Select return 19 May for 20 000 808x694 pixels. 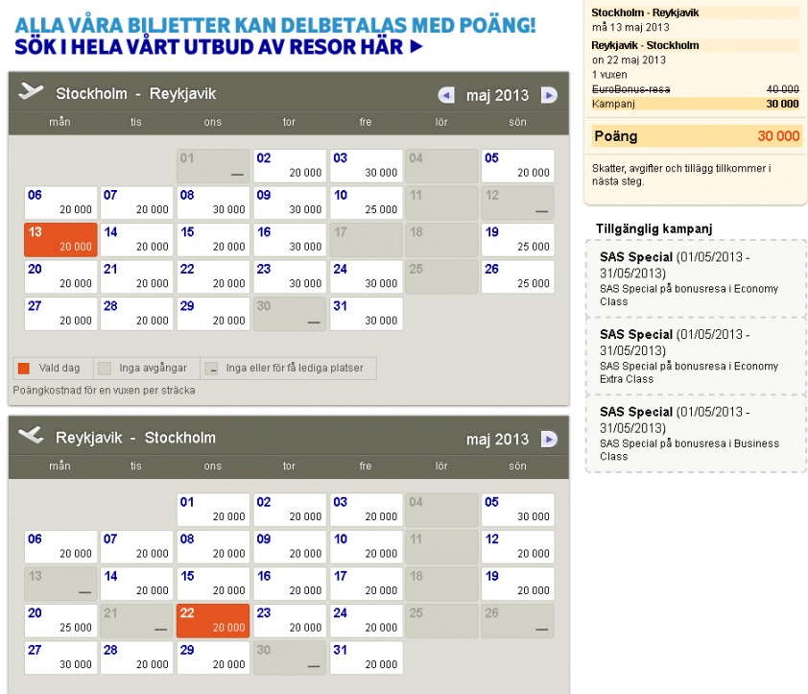tap(518, 584)
